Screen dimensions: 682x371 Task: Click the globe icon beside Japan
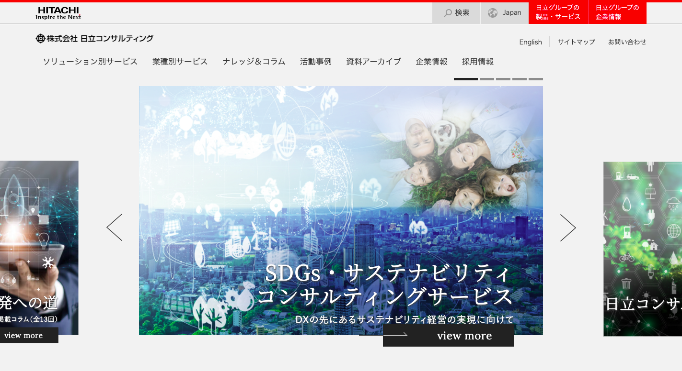pos(493,13)
